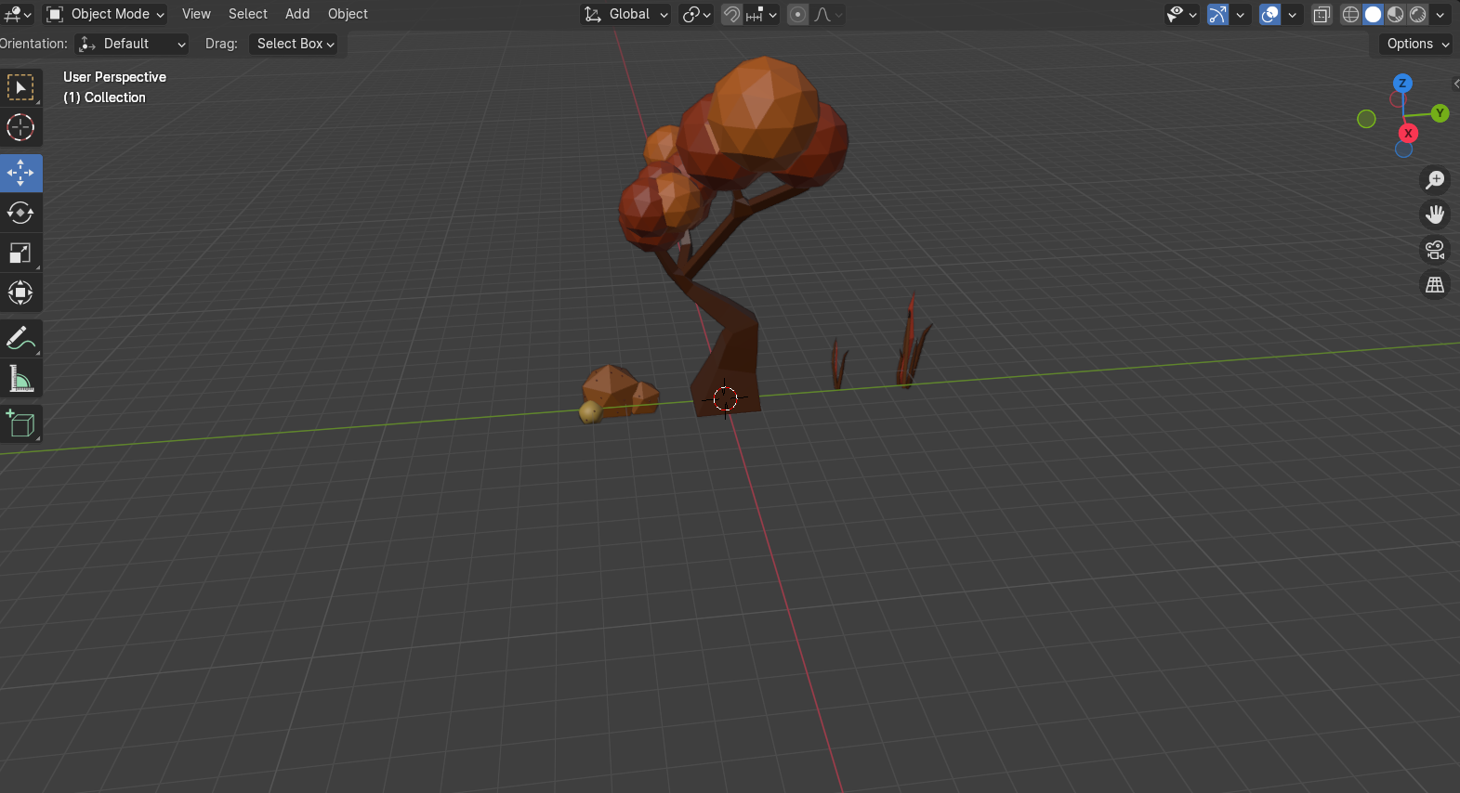Expand the Global transform orientation dropdown
Viewport: 1460px width, 793px height.
tap(625, 14)
